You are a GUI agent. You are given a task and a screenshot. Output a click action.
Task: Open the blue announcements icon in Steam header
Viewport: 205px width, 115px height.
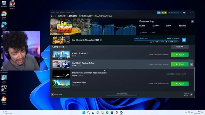[159, 13]
